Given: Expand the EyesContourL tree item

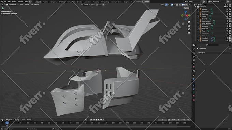Looking at the screenshot, I should pos(198,21).
